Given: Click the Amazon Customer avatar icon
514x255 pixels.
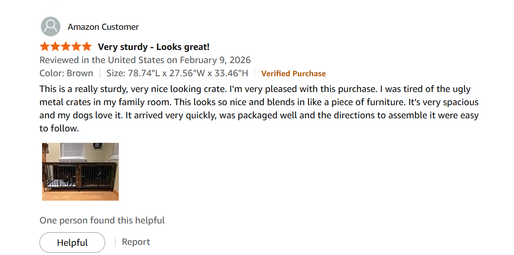Looking at the screenshot, I should pyautogui.click(x=50, y=26).
